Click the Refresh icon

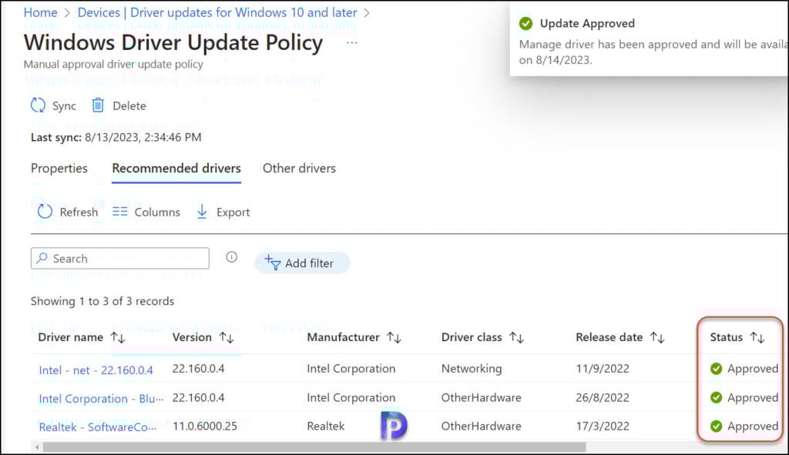(x=45, y=212)
